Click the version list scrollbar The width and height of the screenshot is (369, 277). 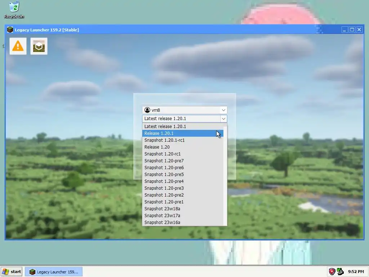tap(225, 174)
